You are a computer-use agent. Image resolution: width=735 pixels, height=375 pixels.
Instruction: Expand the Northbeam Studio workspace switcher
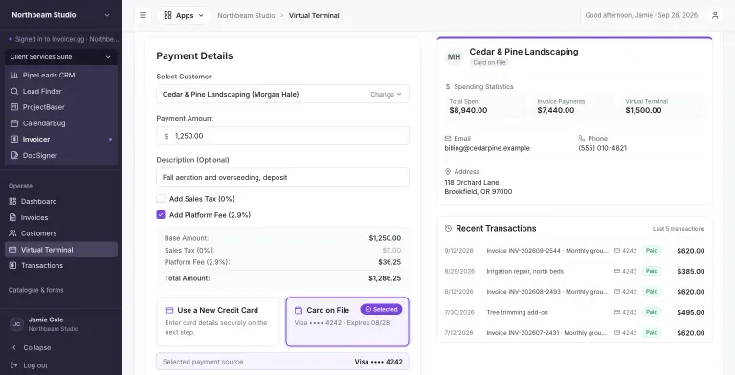(61, 15)
